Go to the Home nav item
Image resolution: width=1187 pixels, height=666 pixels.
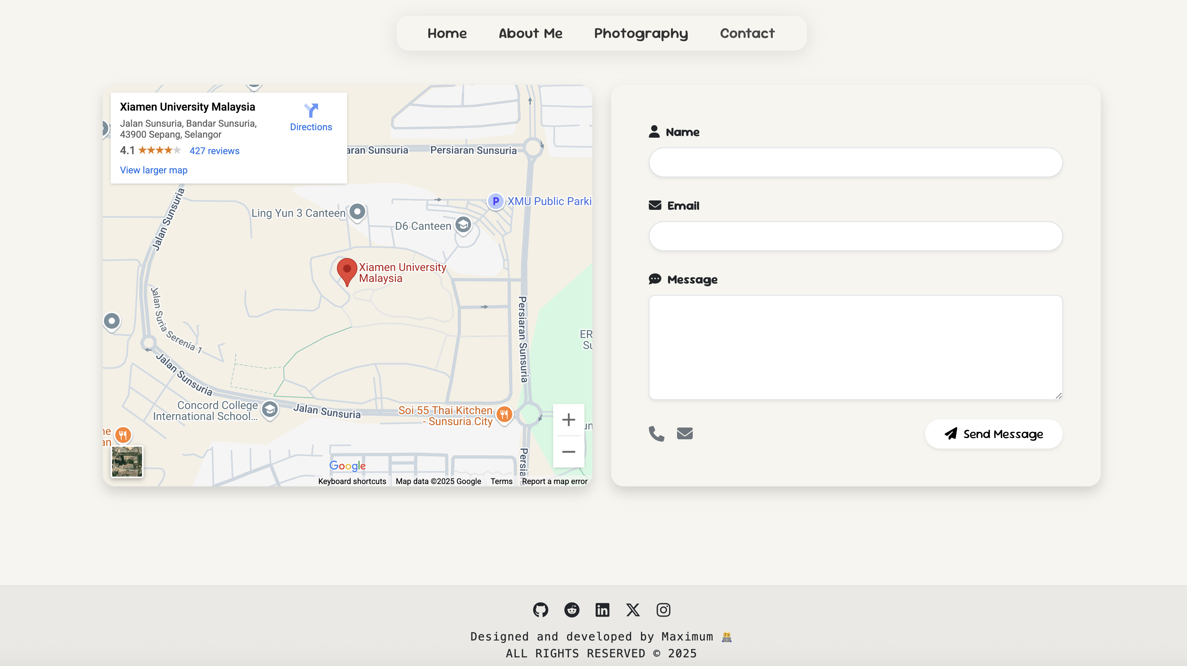tap(447, 33)
